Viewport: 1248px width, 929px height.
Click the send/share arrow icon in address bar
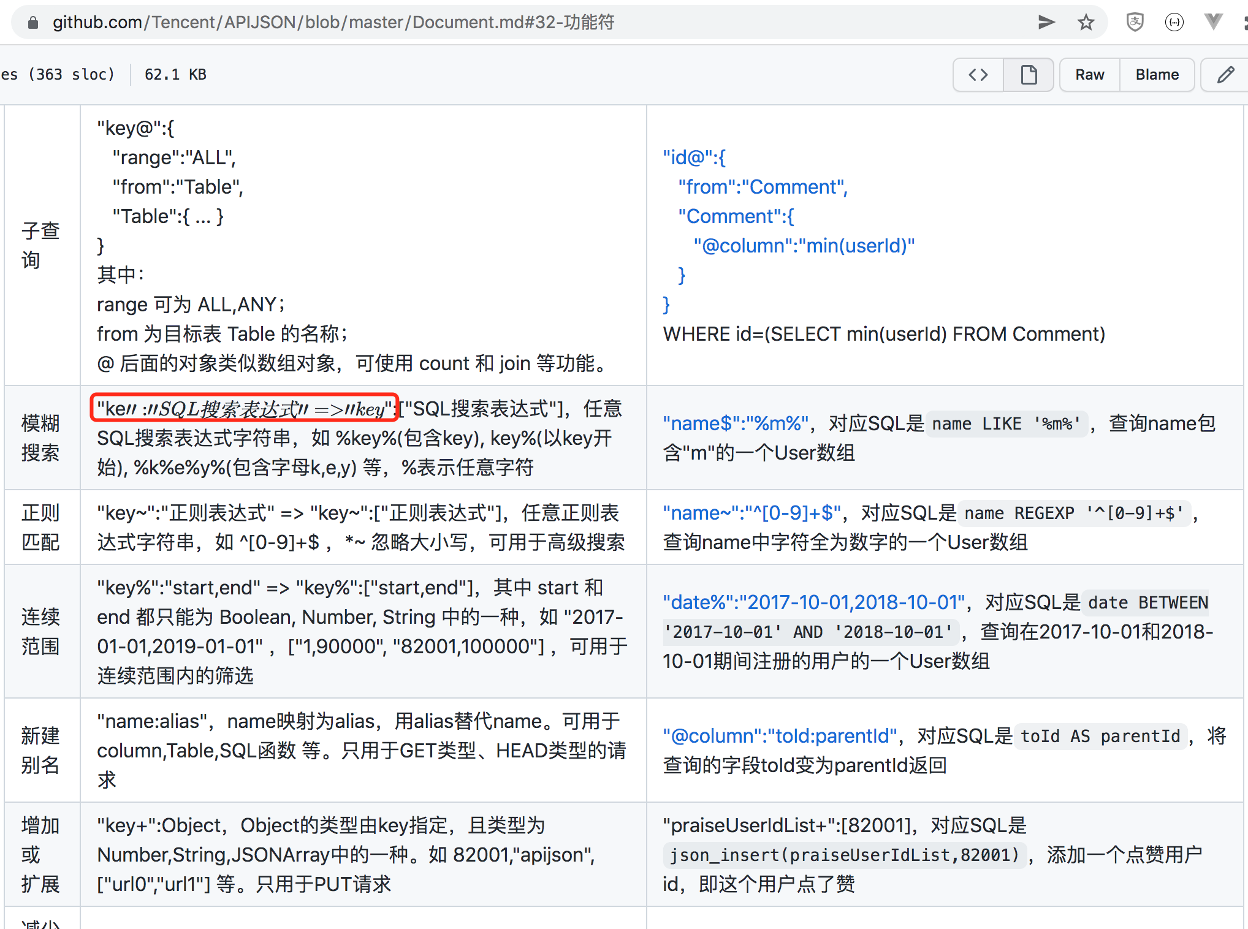click(x=1046, y=23)
